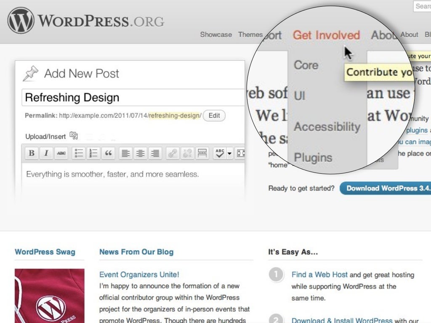
Task: Choose Plugins in the Get Involved dropdown
Action: [313, 158]
